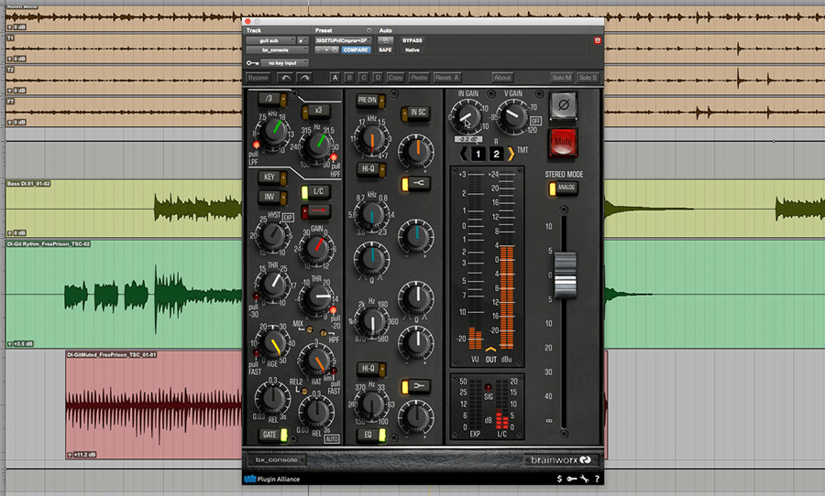This screenshot has height=496, width=825.
Task: Click the undo arrow in plugin toolbar
Action: coord(285,78)
